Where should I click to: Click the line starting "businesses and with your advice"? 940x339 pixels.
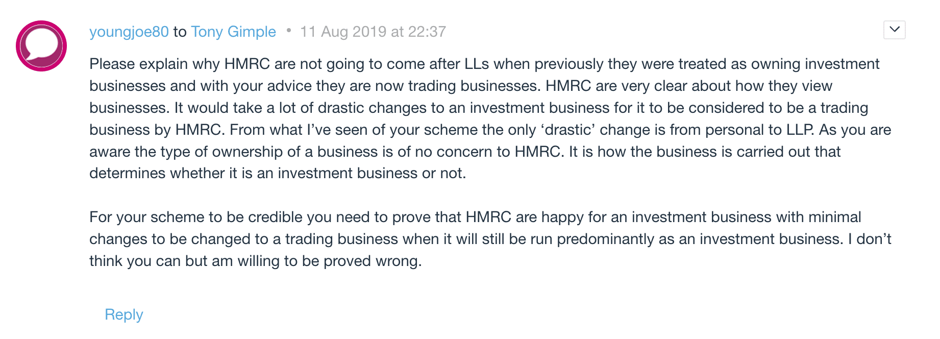tap(460, 86)
